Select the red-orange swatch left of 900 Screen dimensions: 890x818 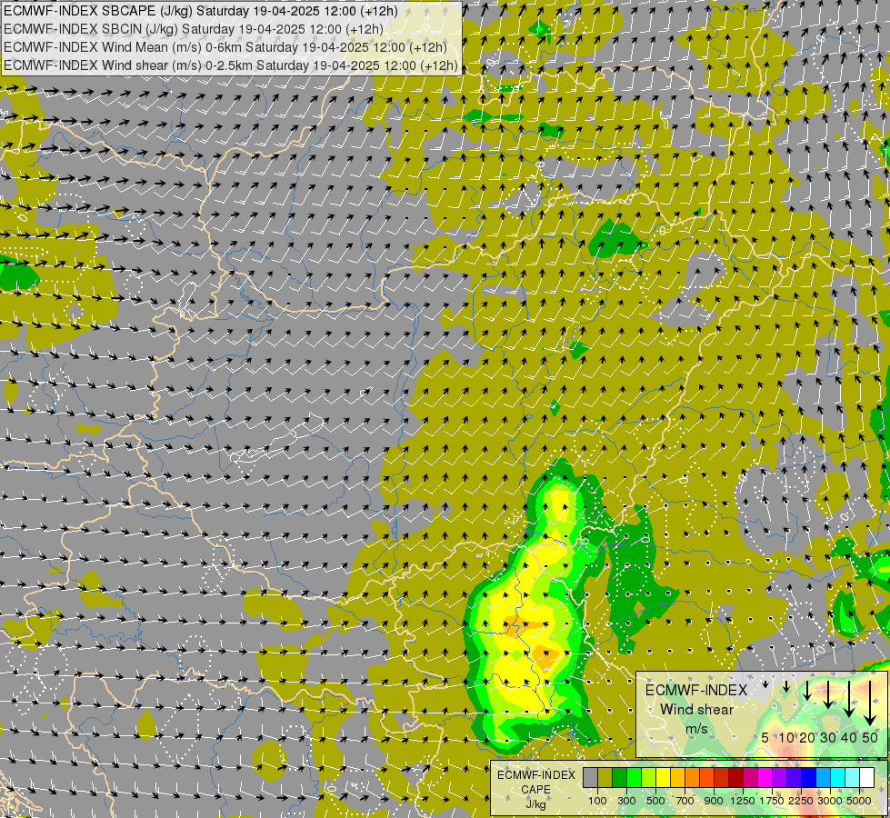tap(706, 778)
